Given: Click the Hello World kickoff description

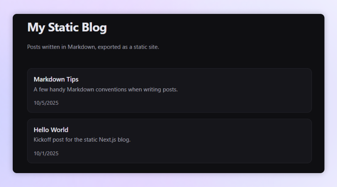Looking at the screenshot, I should pyautogui.click(x=82, y=140).
